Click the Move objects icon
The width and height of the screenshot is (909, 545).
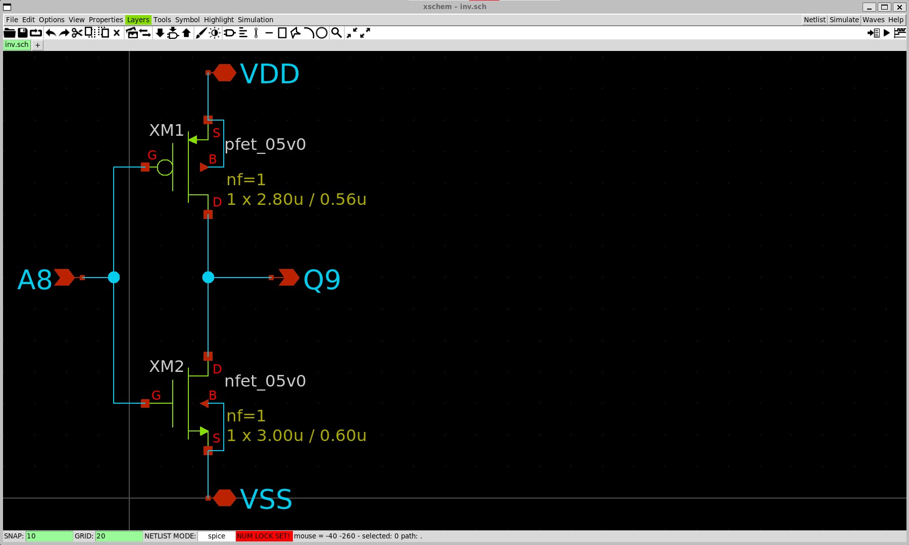click(145, 33)
